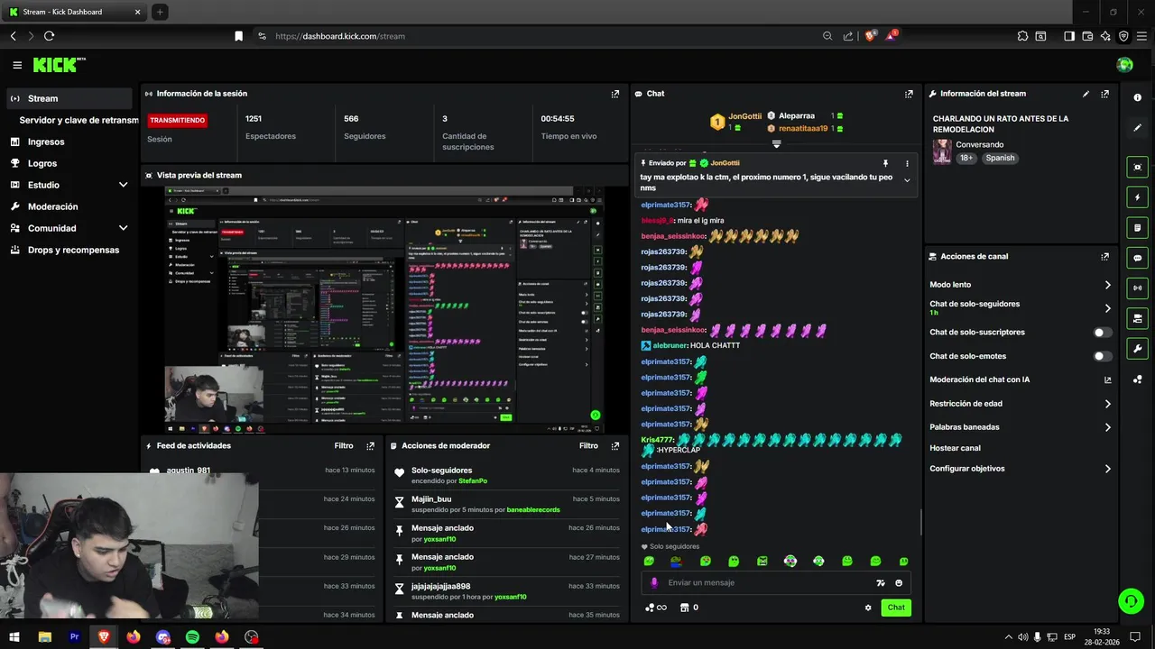The width and height of the screenshot is (1155, 649).
Task: Select Stream in the left sidebar
Action: coord(69,98)
